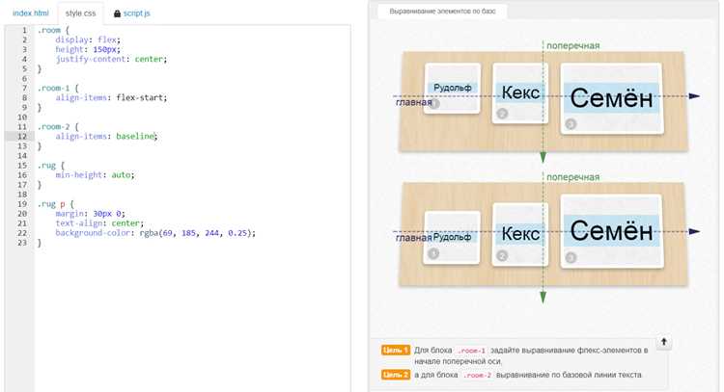724x392 pixels.
Task: Click the .room-1 code tag in goal text
Action: coord(471,351)
